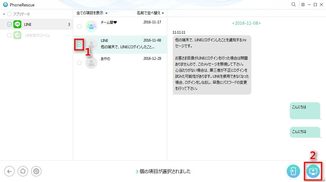This screenshot has height=182, width=326.
Task: Export selection to device with phone icon
Action: [x=293, y=171]
